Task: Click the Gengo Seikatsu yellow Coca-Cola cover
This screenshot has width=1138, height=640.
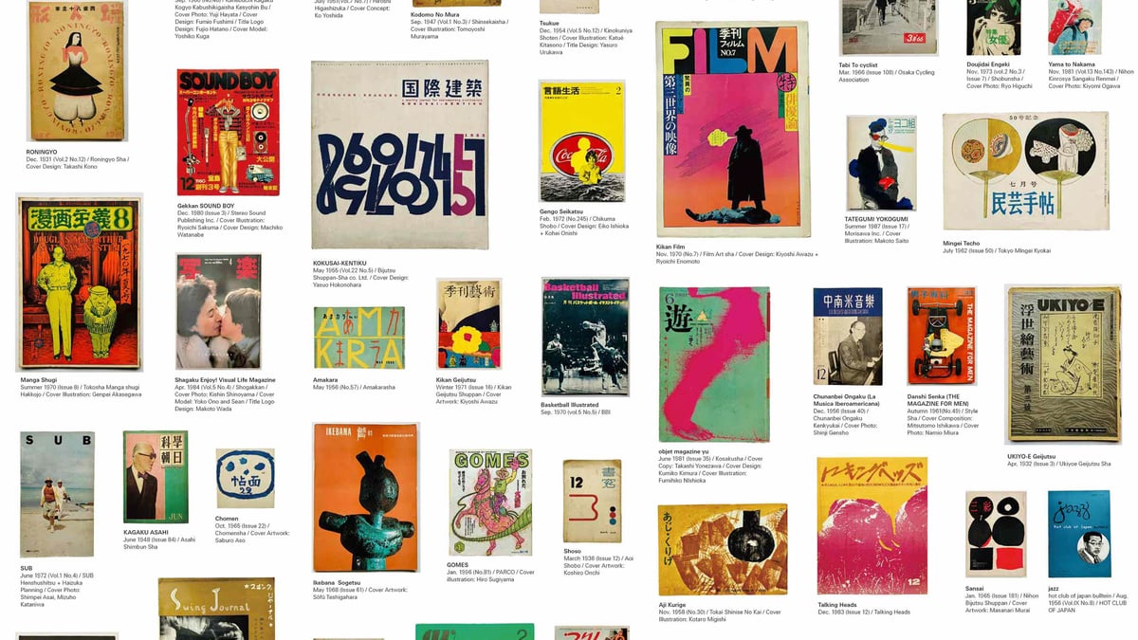Action: point(581,140)
